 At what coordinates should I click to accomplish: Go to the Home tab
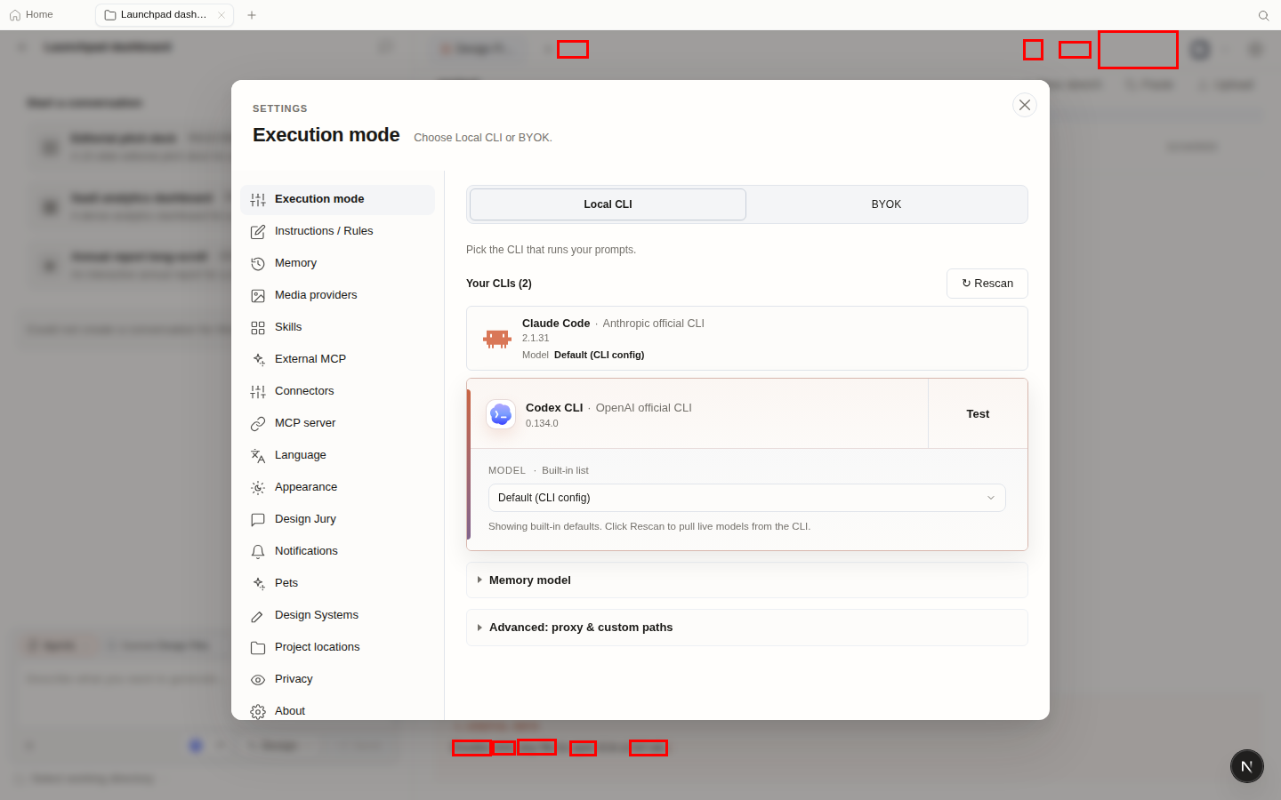[31, 15]
